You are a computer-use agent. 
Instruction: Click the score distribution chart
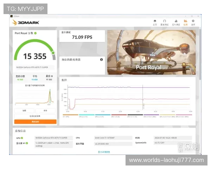point(35,97)
